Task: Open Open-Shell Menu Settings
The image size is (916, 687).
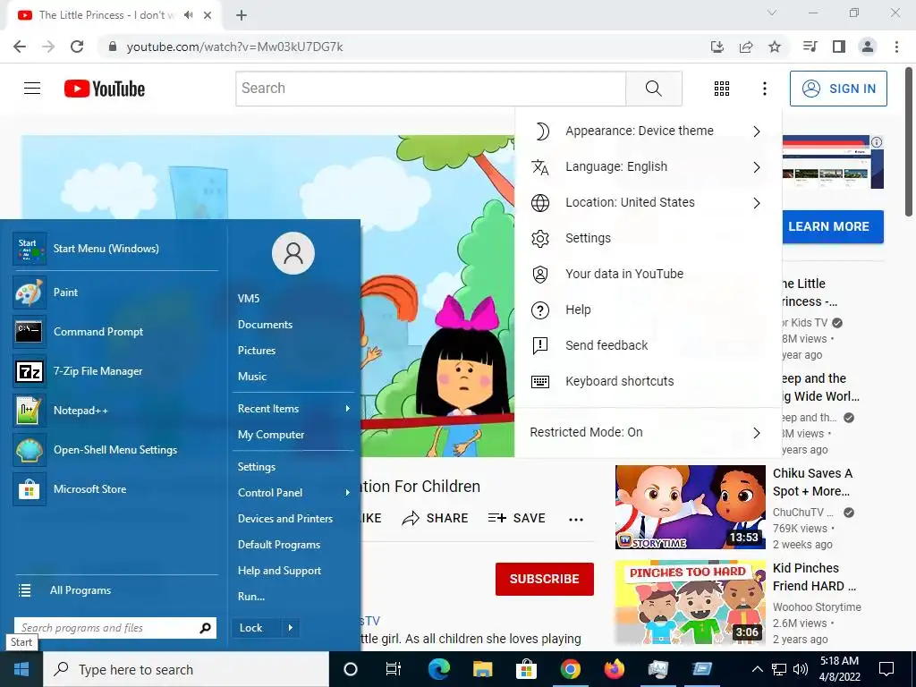Action: pyautogui.click(x=115, y=450)
